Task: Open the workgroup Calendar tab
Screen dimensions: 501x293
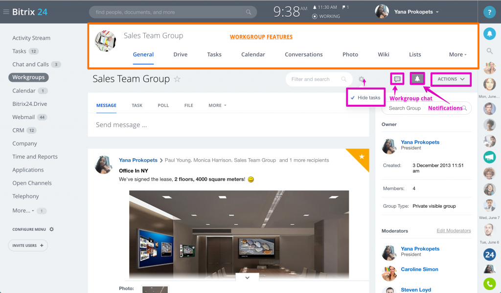Action: (x=253, y=54)
